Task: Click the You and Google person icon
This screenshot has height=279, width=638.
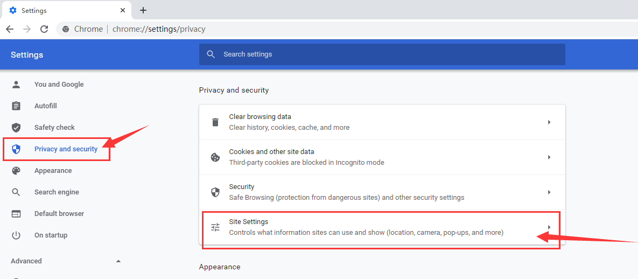Action: [x=16, y=85]
